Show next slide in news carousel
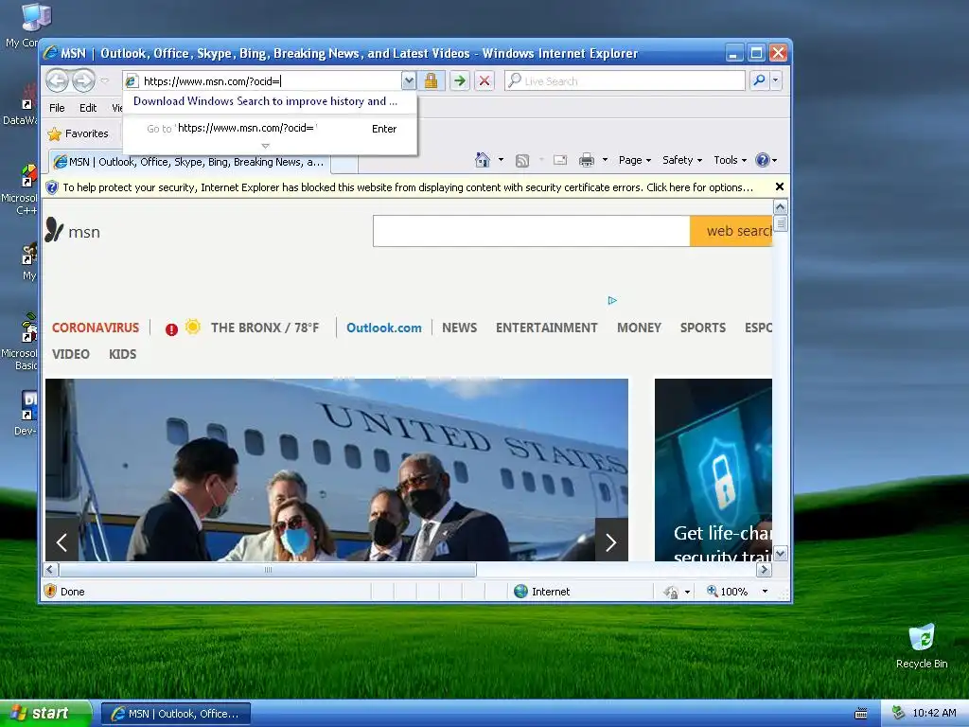Image resolution: width=969 pixels, height=727 pixels. coord(611,542)
